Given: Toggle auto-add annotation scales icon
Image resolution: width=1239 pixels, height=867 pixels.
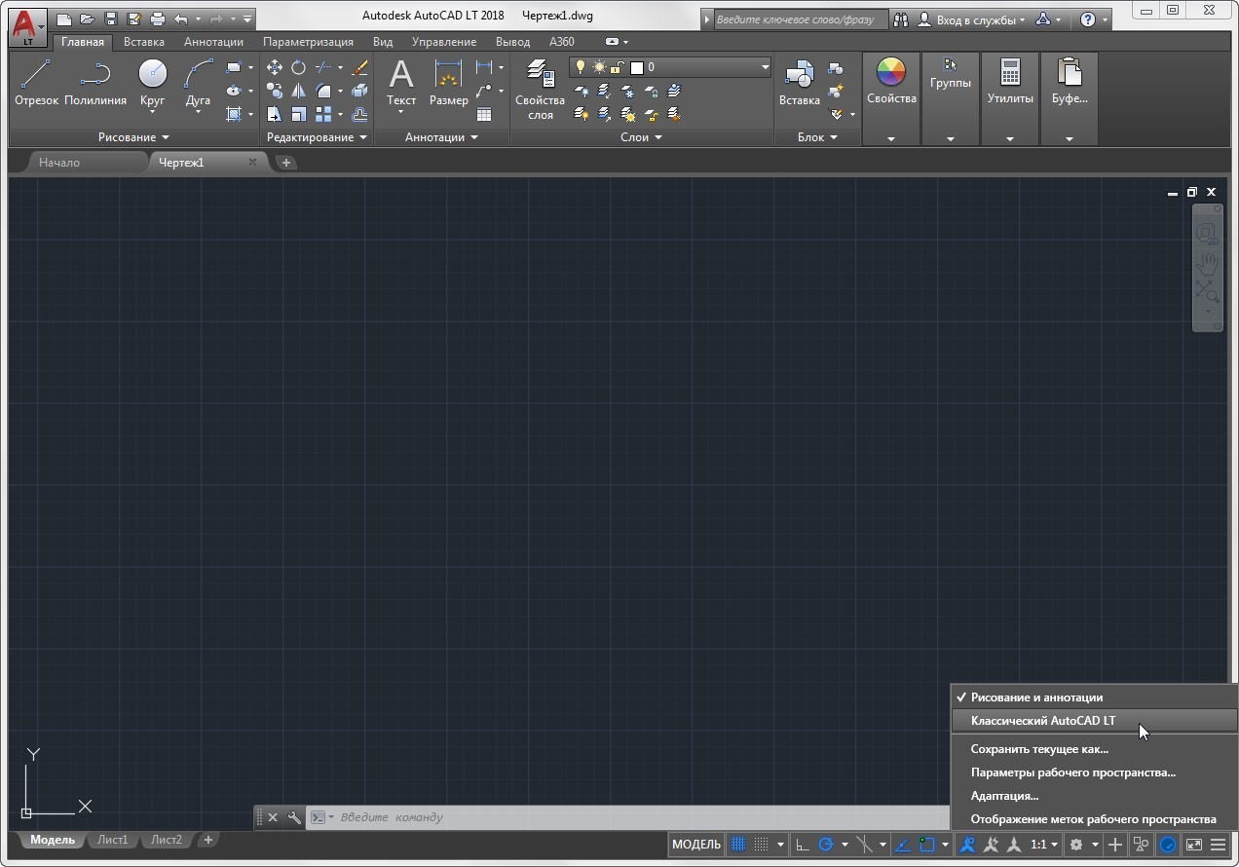Looking at the screenshot, I should [991, 845].
